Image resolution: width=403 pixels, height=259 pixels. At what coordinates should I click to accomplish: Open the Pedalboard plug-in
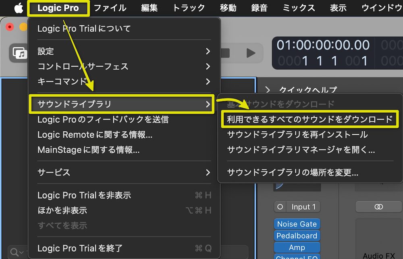297,236
